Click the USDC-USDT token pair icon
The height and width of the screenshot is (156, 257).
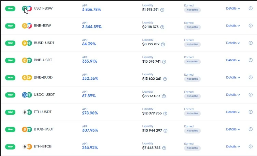(27, 95)
